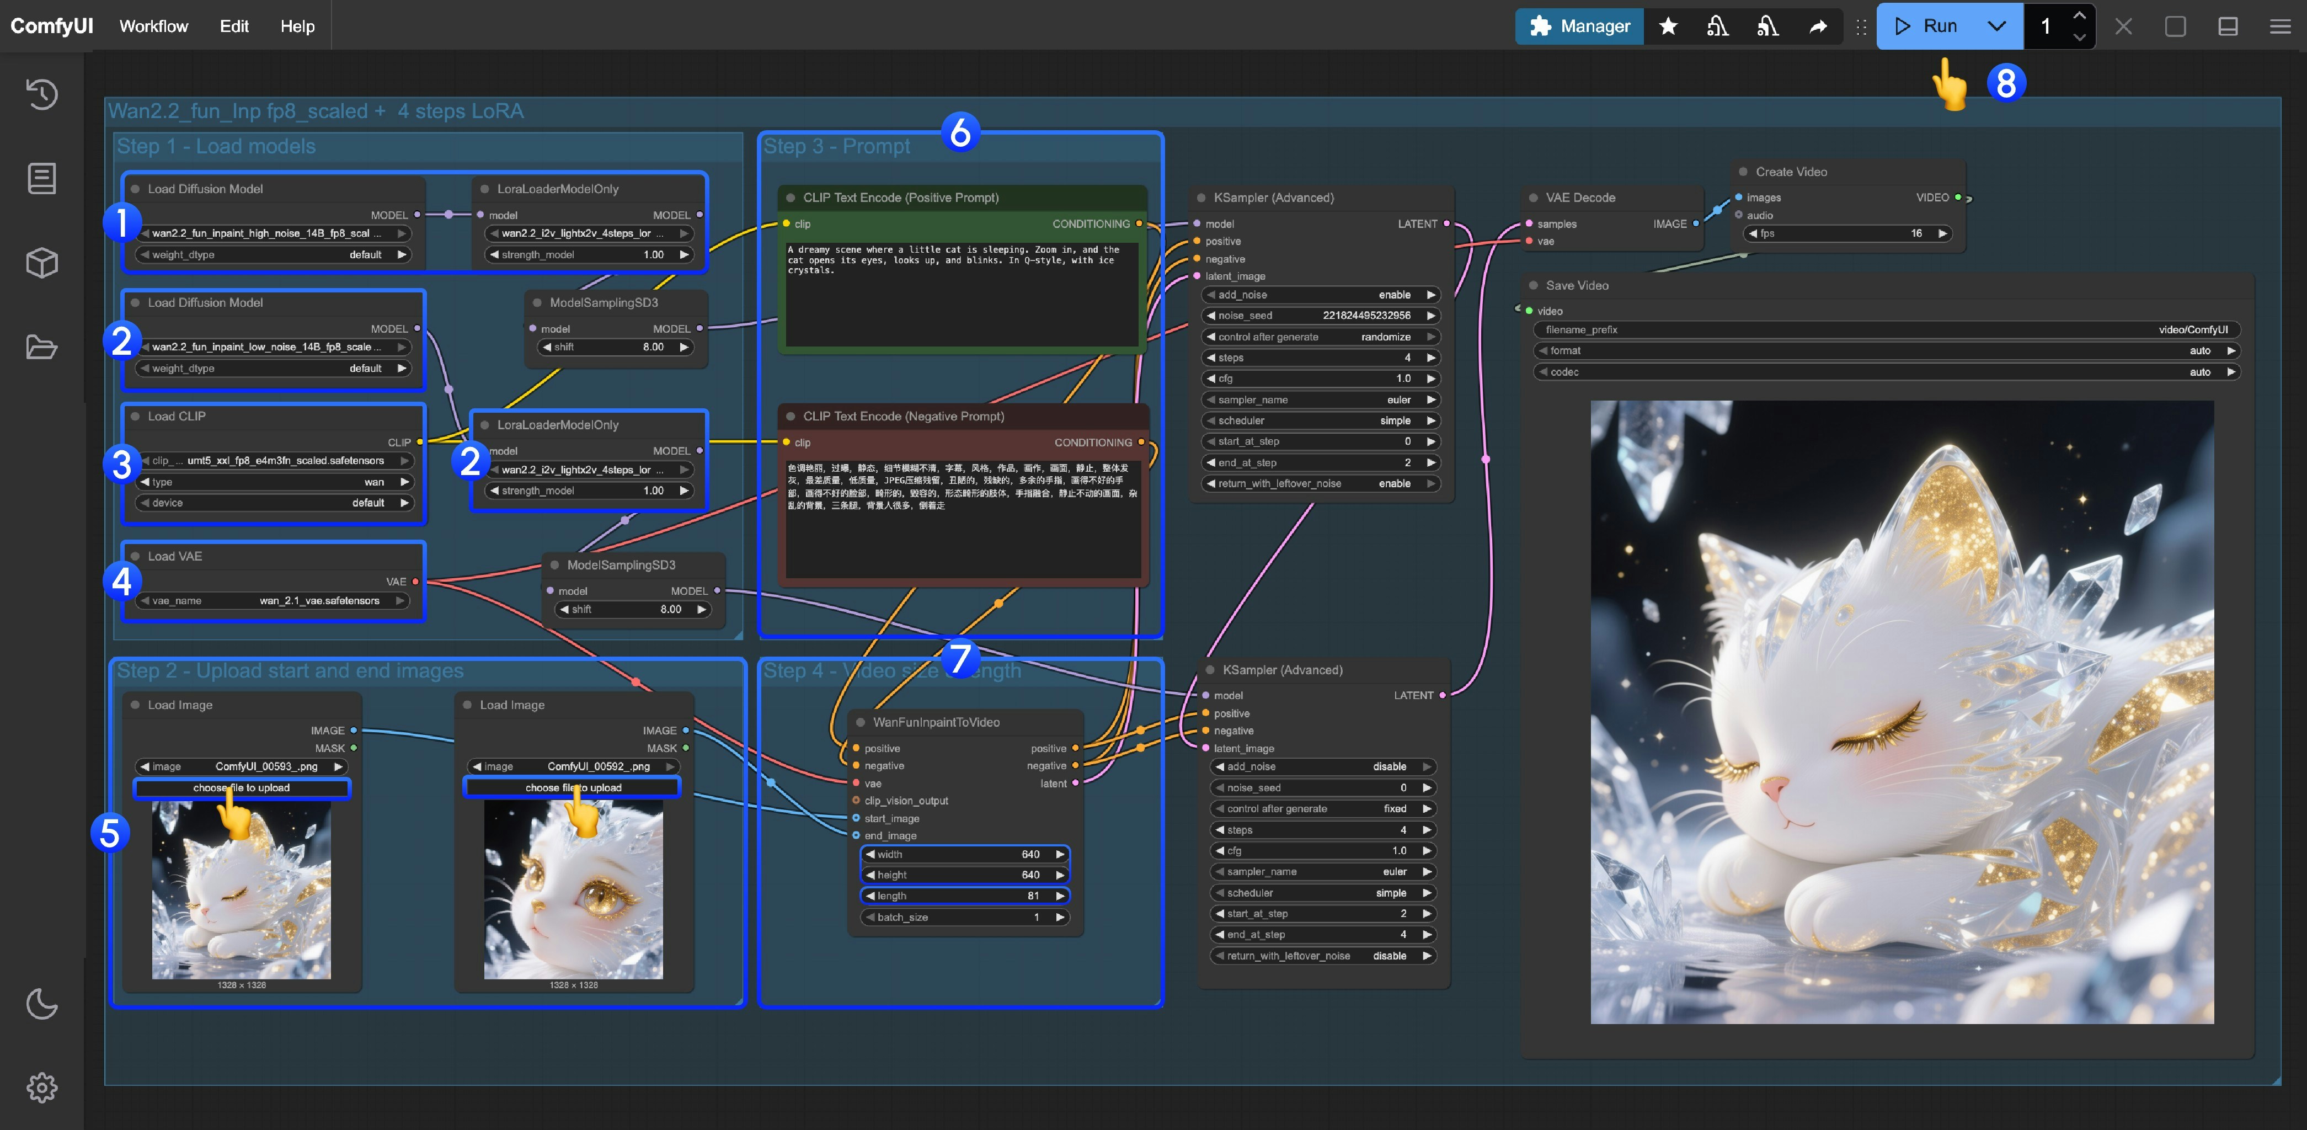Viewport: 2307px width, 1130px height.
Task: Toggle dark mode with the moon icon
Action: pos(41,1005)
